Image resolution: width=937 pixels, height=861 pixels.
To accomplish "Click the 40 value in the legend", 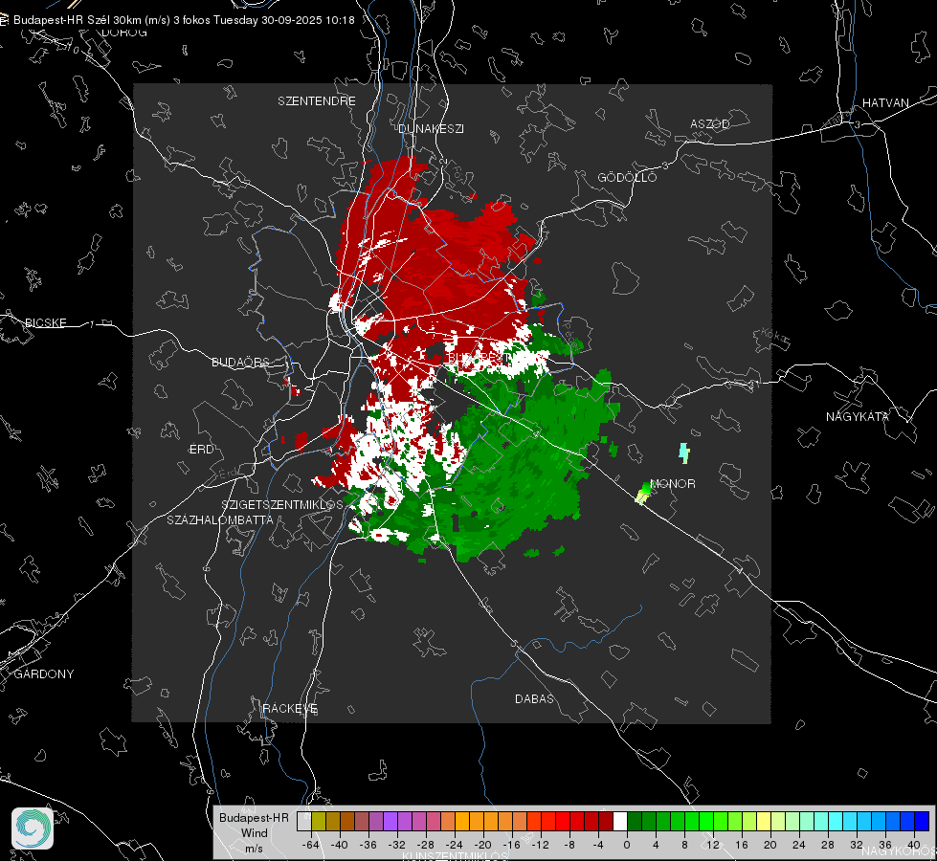I will [914, 845].
